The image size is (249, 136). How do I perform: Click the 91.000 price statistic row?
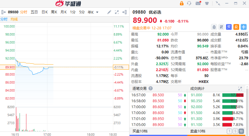coord(217,95)
